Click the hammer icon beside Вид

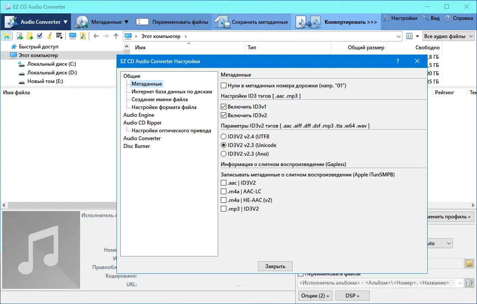coord(425,18)
